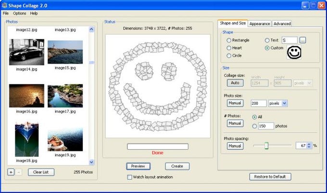
Task: Click the custom smiley shape preview icon
Action: coord(294,52)
